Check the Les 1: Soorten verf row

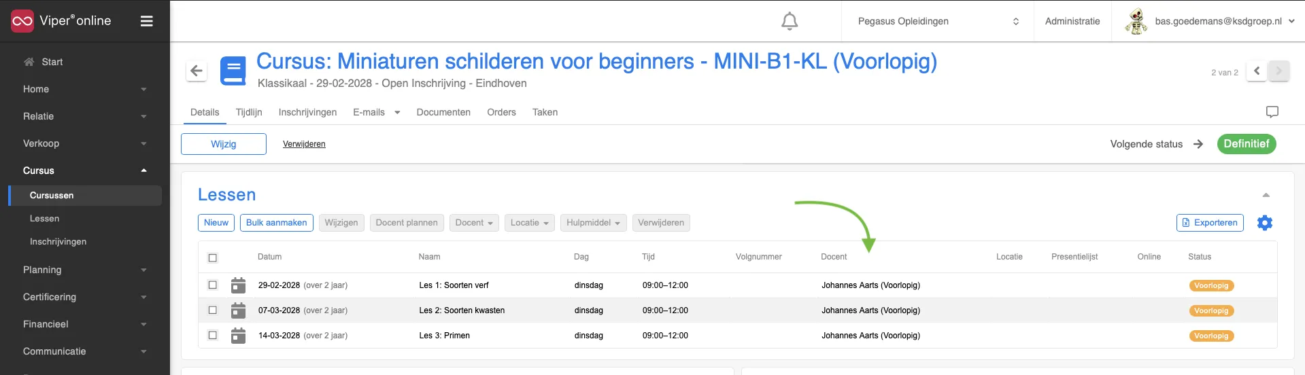[x=213, y=285]
